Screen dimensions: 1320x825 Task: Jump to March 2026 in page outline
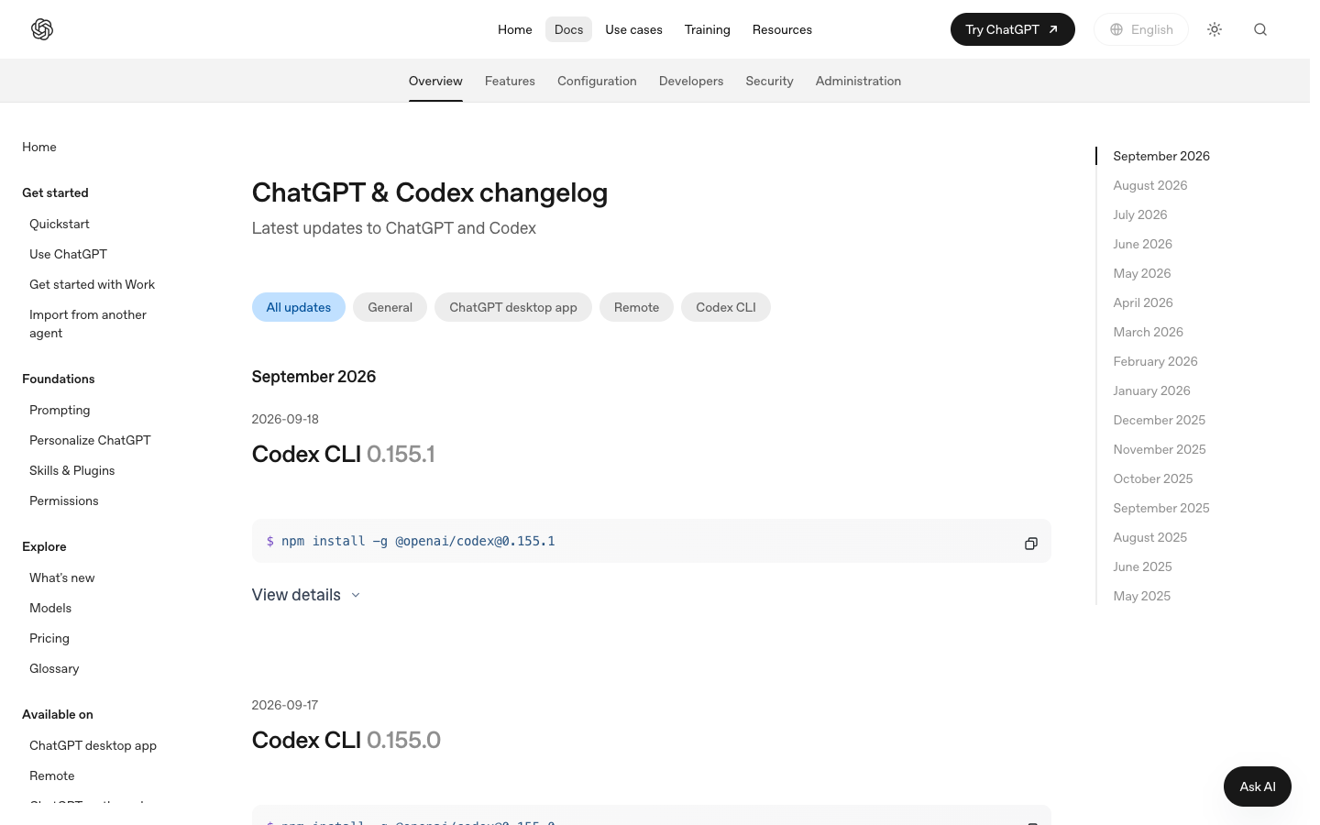click(x=1149, y=332)
